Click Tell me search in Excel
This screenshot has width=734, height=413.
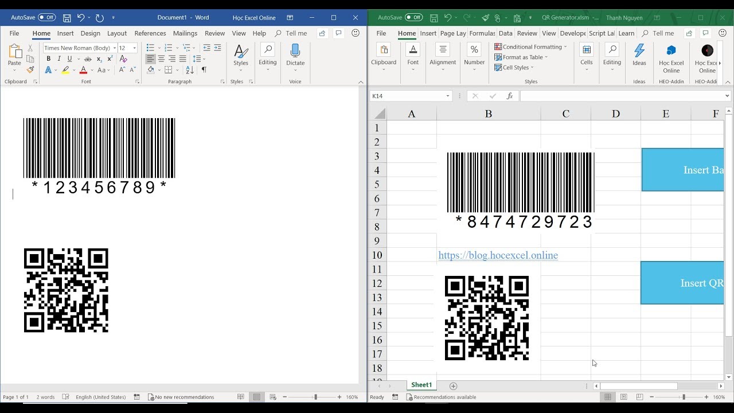tap(658, 33)
